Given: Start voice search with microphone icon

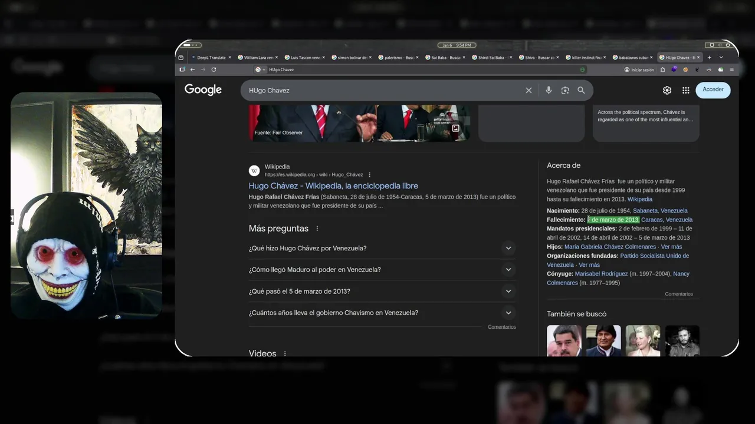Looking at the screenshot, I should coord(549,90).
